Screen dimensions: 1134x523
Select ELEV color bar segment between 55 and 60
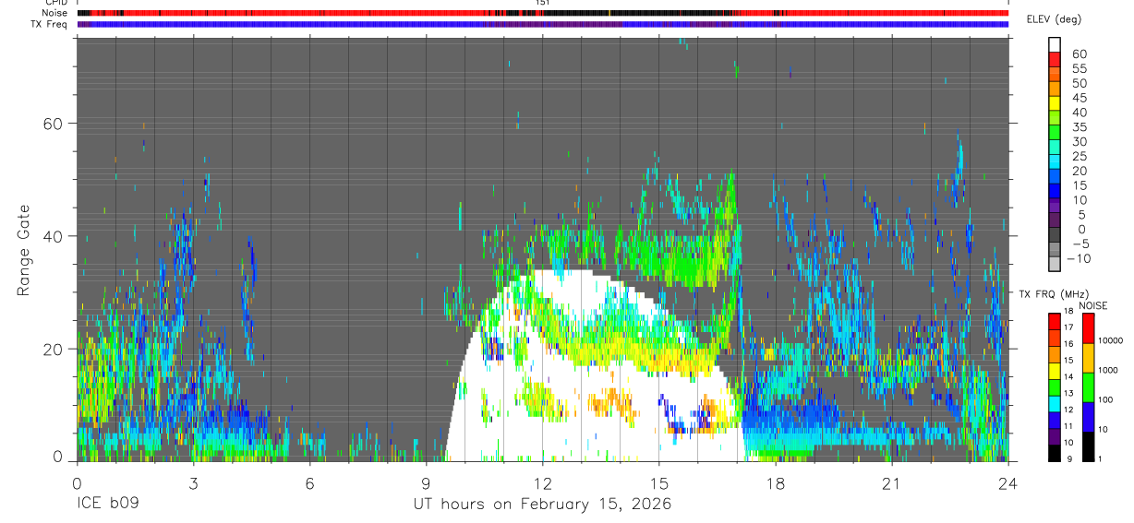[1055, 58]
